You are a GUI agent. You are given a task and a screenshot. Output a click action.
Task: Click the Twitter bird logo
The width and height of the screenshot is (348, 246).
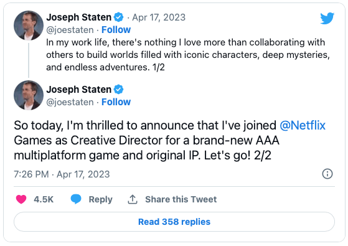pos(327,18)
